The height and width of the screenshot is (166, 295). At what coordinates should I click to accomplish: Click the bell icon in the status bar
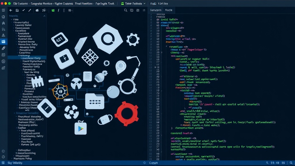(145, 163)
